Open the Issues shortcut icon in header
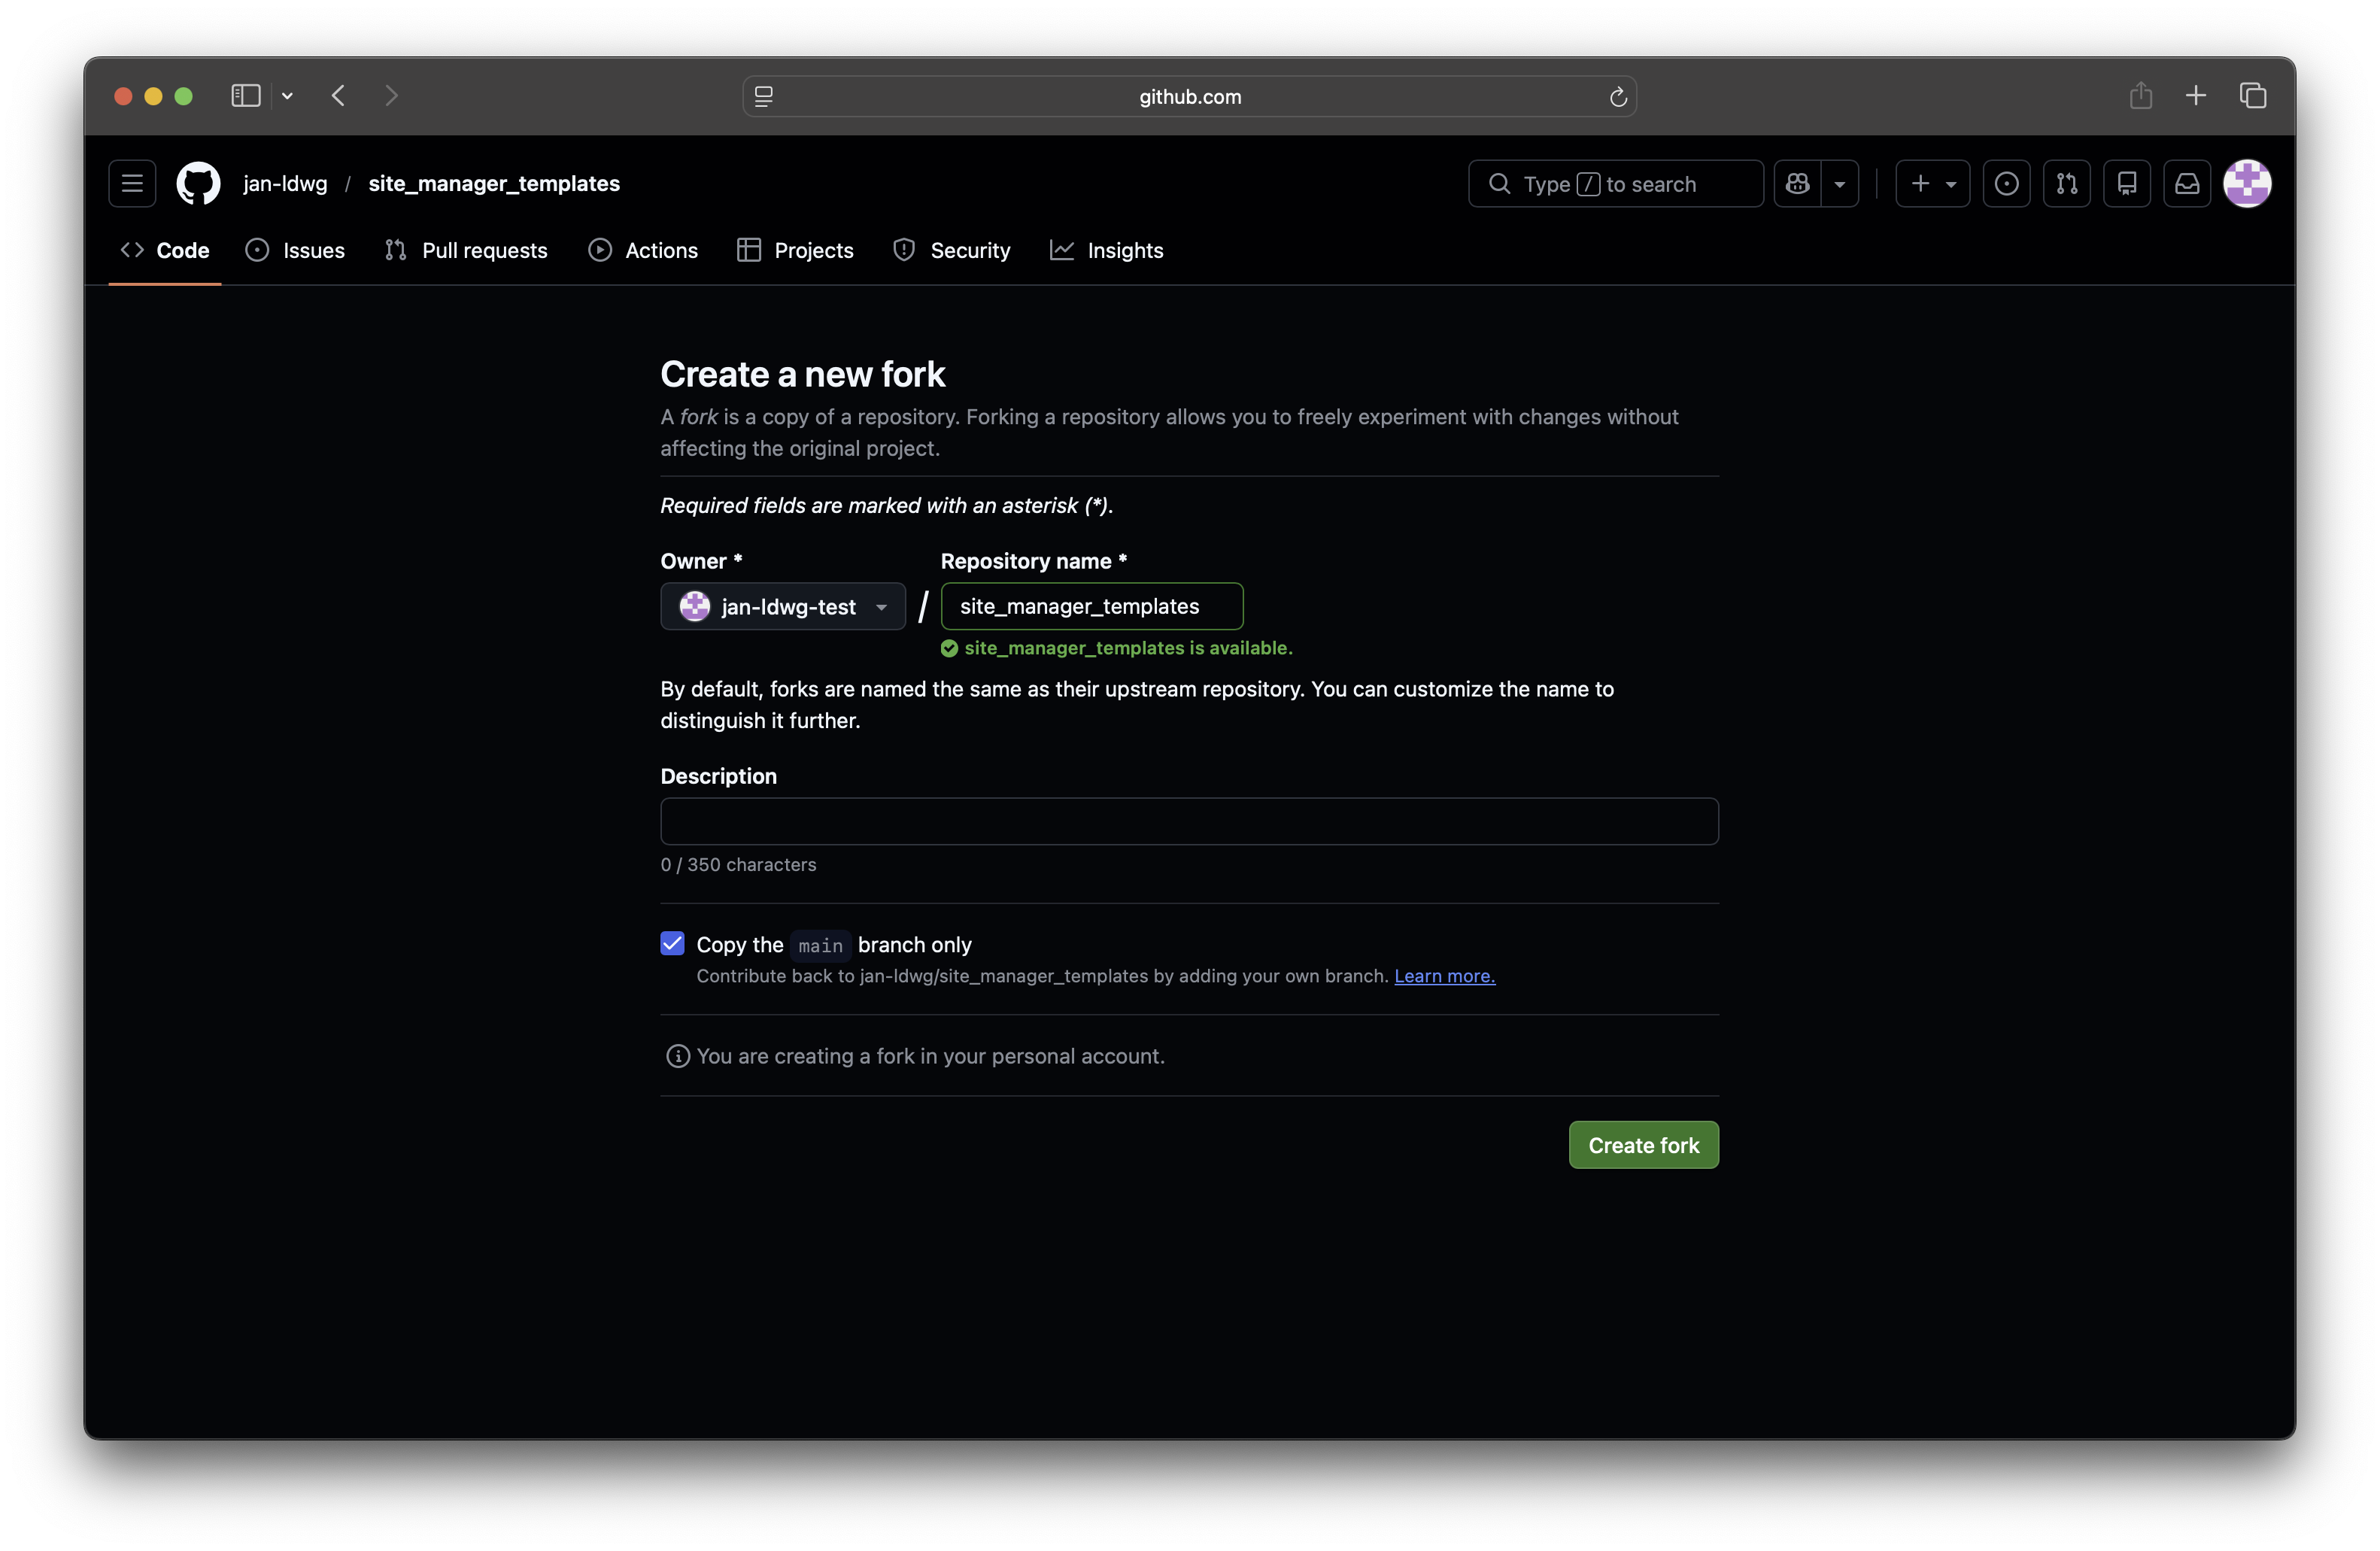Image resolution: width=2380 pixels, height=1551 pixels. click(2006, 184)
